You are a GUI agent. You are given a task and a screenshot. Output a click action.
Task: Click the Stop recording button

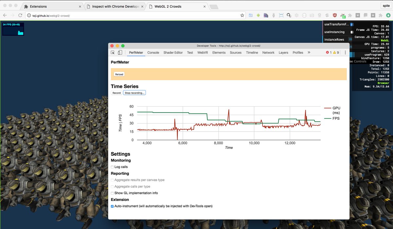click(134, 93)
